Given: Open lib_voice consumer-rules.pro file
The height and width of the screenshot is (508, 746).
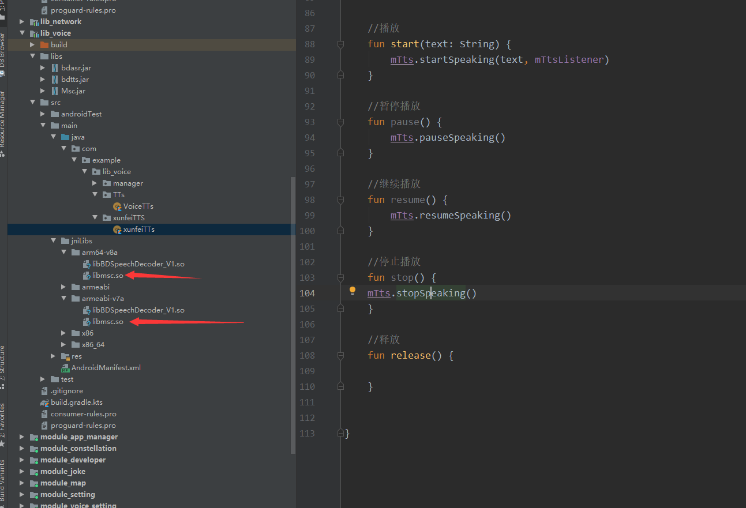Looking at the screenshot, I should [83, 413].
